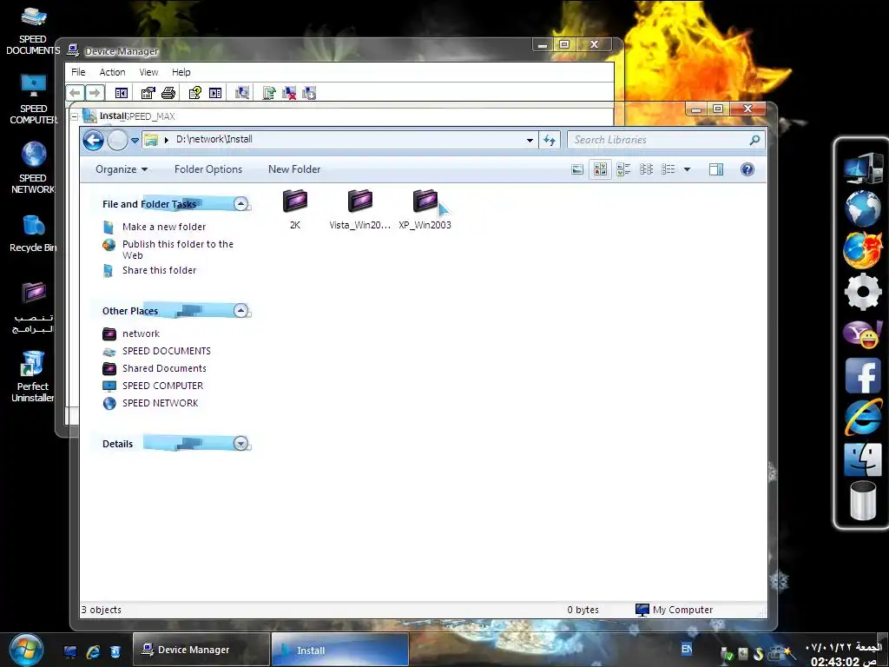Open the Help menu in Device Manager
Viewport: 889px width, 667px height.
click(181, 72)
